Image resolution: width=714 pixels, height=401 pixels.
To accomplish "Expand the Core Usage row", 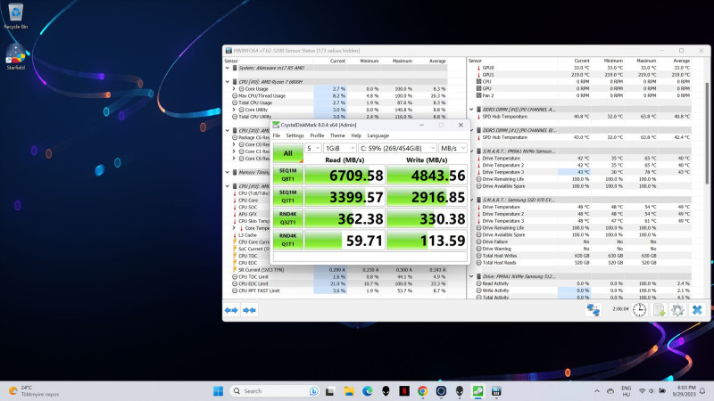I will [x=234, y=88].
